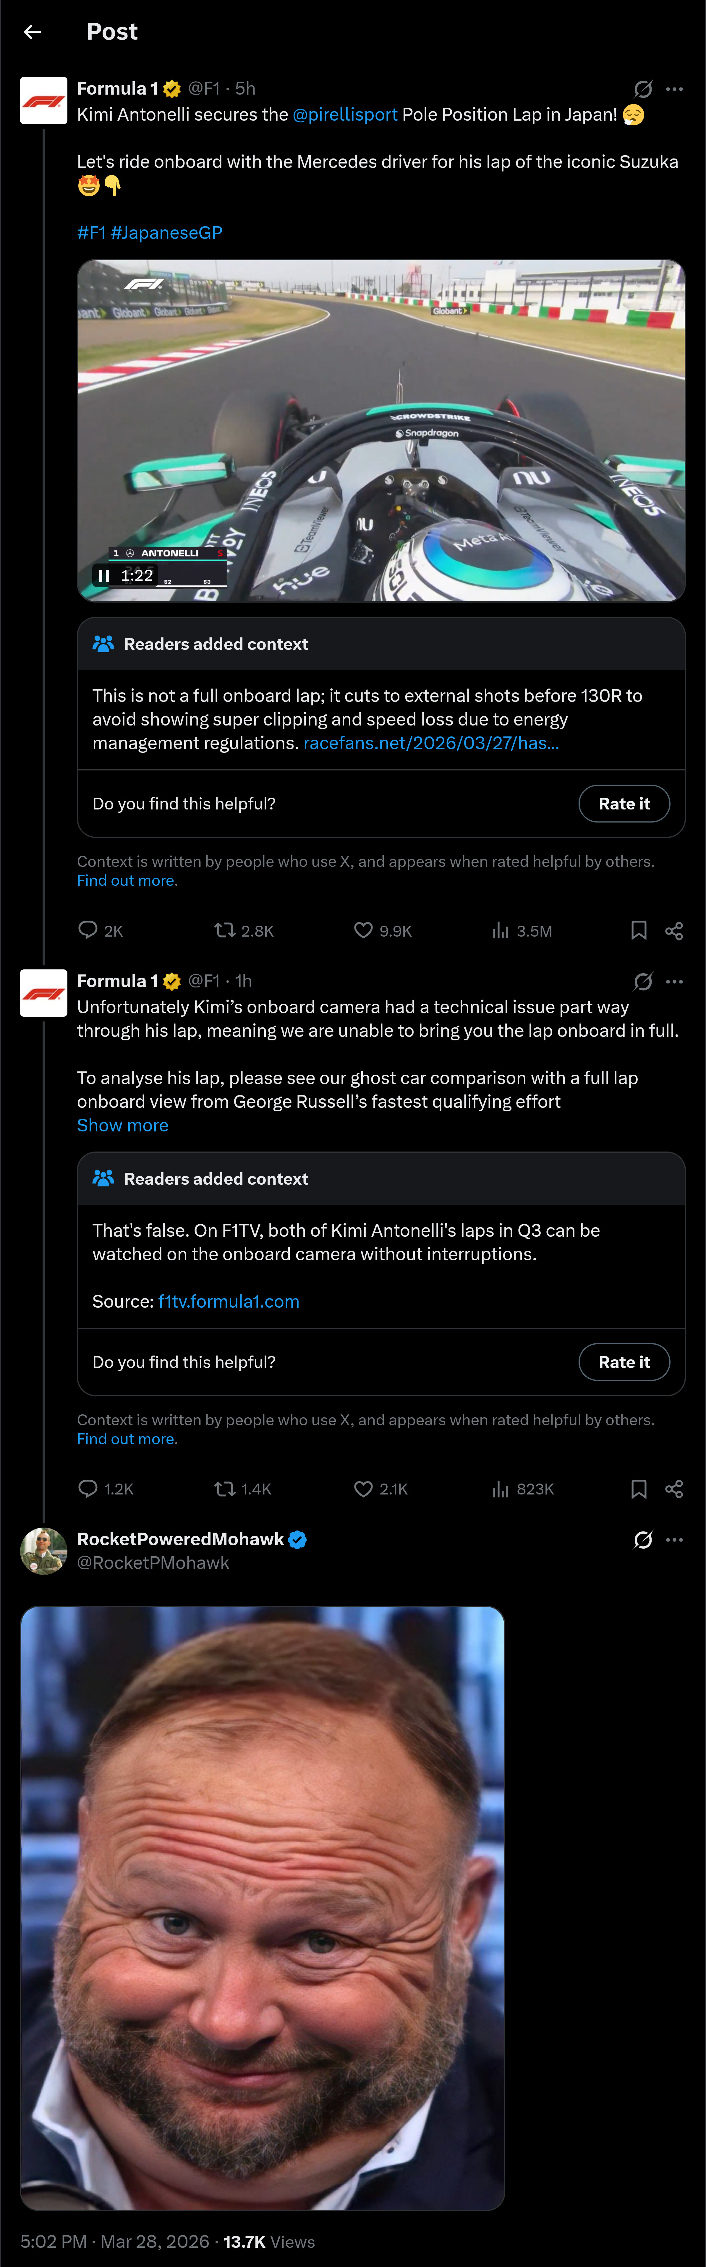Image resolution: width=706 pixels, height=2267 pixels.
Task: Expand second post with Show more
Action: pos(122,1126)
